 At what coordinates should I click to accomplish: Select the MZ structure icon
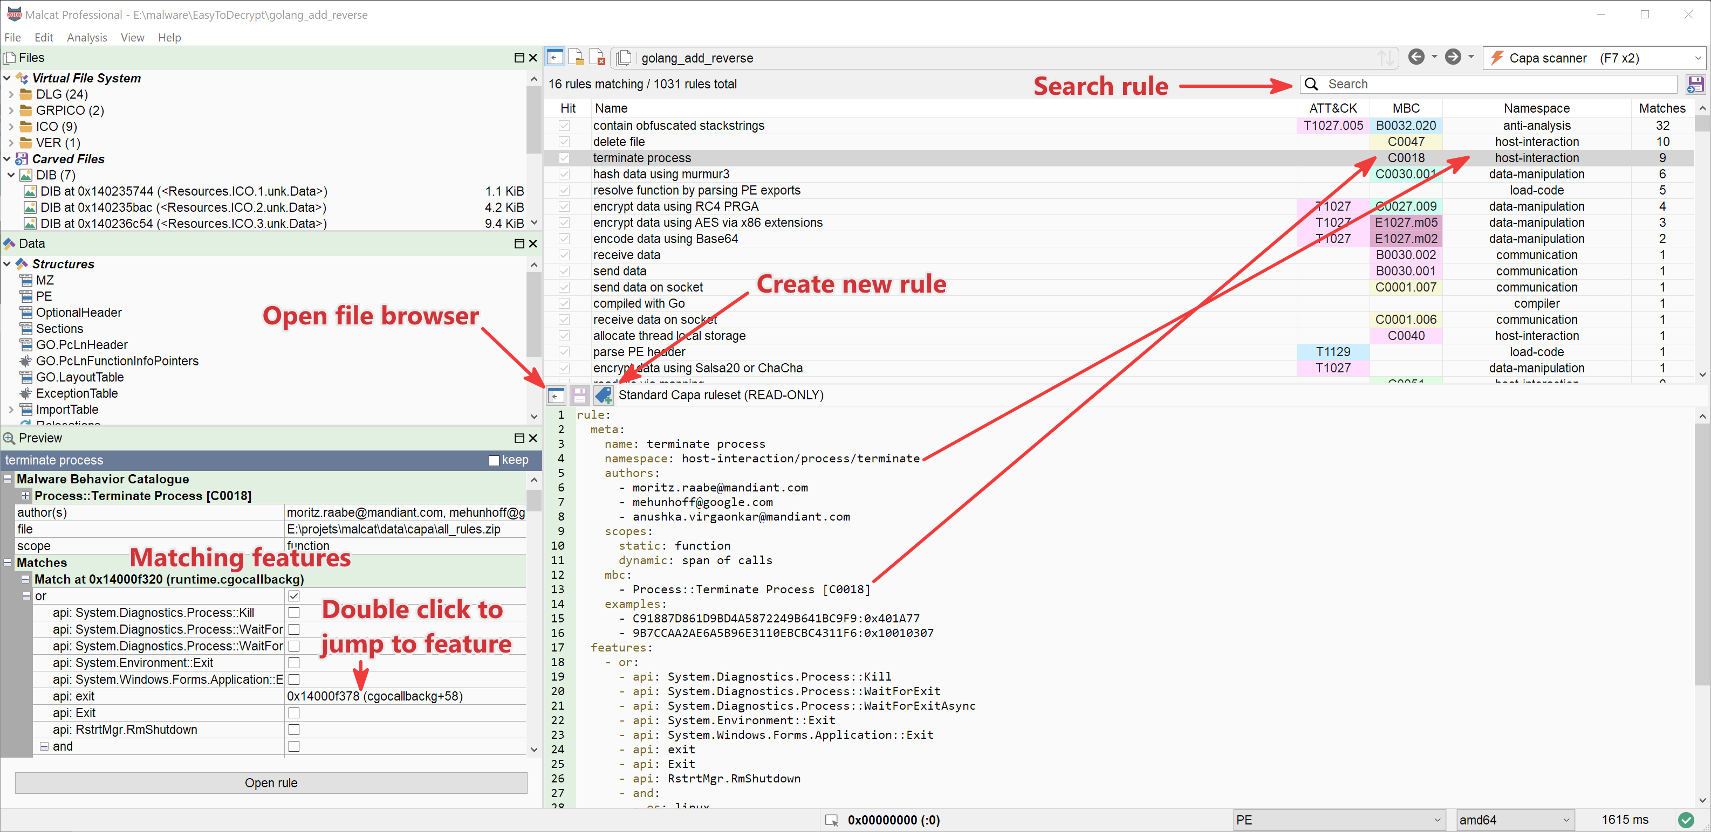[x=26, y=280]
